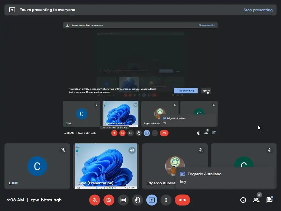Click the presenting icon in the top banner

(x=12, y=10)
